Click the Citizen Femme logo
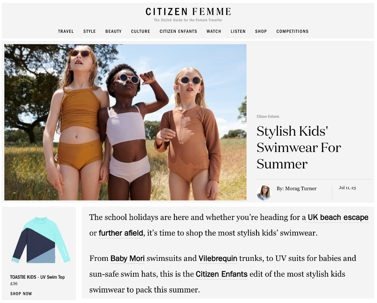This screenshot has width=377, height=303. click(x=188, y=12)
